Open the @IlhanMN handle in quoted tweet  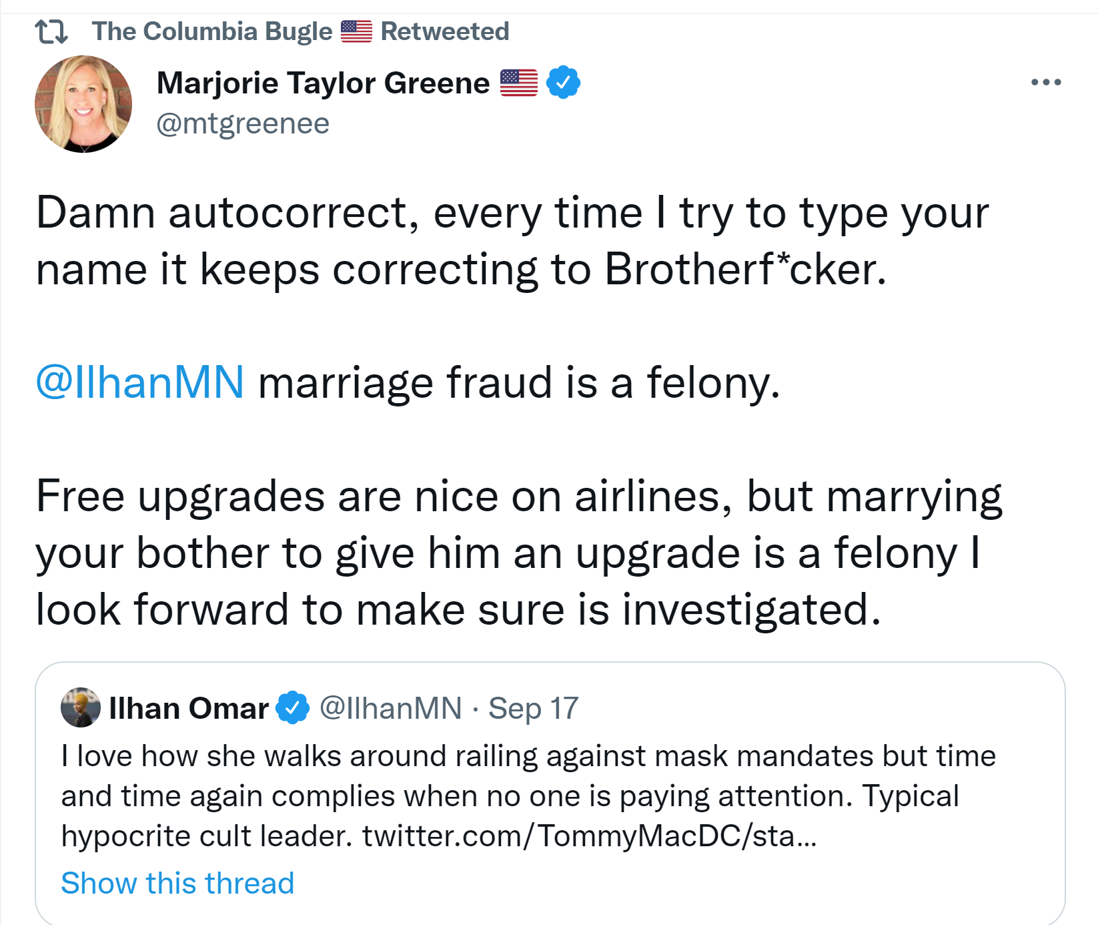(x=391, y=708)
